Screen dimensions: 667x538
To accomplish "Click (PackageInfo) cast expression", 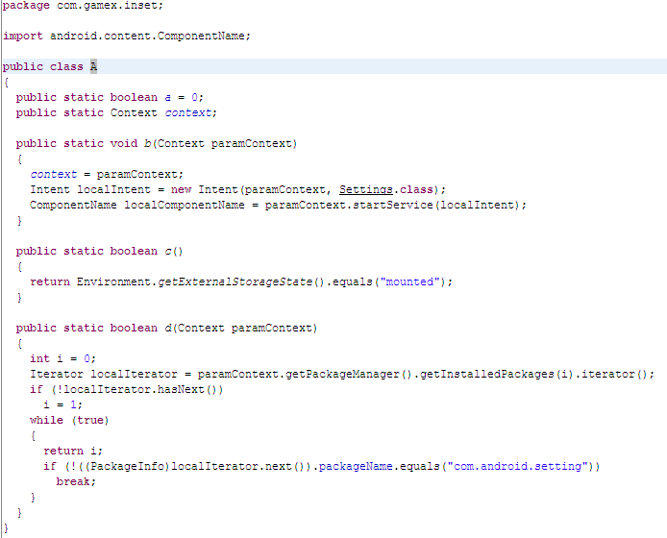I will (127, 467).
